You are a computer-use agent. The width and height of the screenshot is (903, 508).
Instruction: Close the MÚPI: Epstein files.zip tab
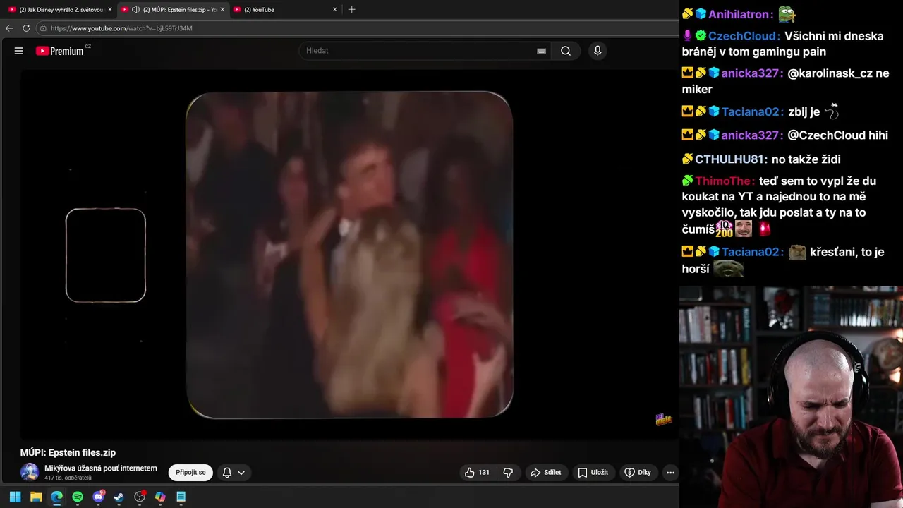(222, 10)
